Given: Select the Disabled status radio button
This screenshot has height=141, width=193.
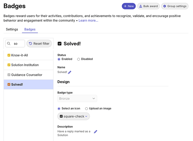Looking at the screenshot, I should coord(79,59).
